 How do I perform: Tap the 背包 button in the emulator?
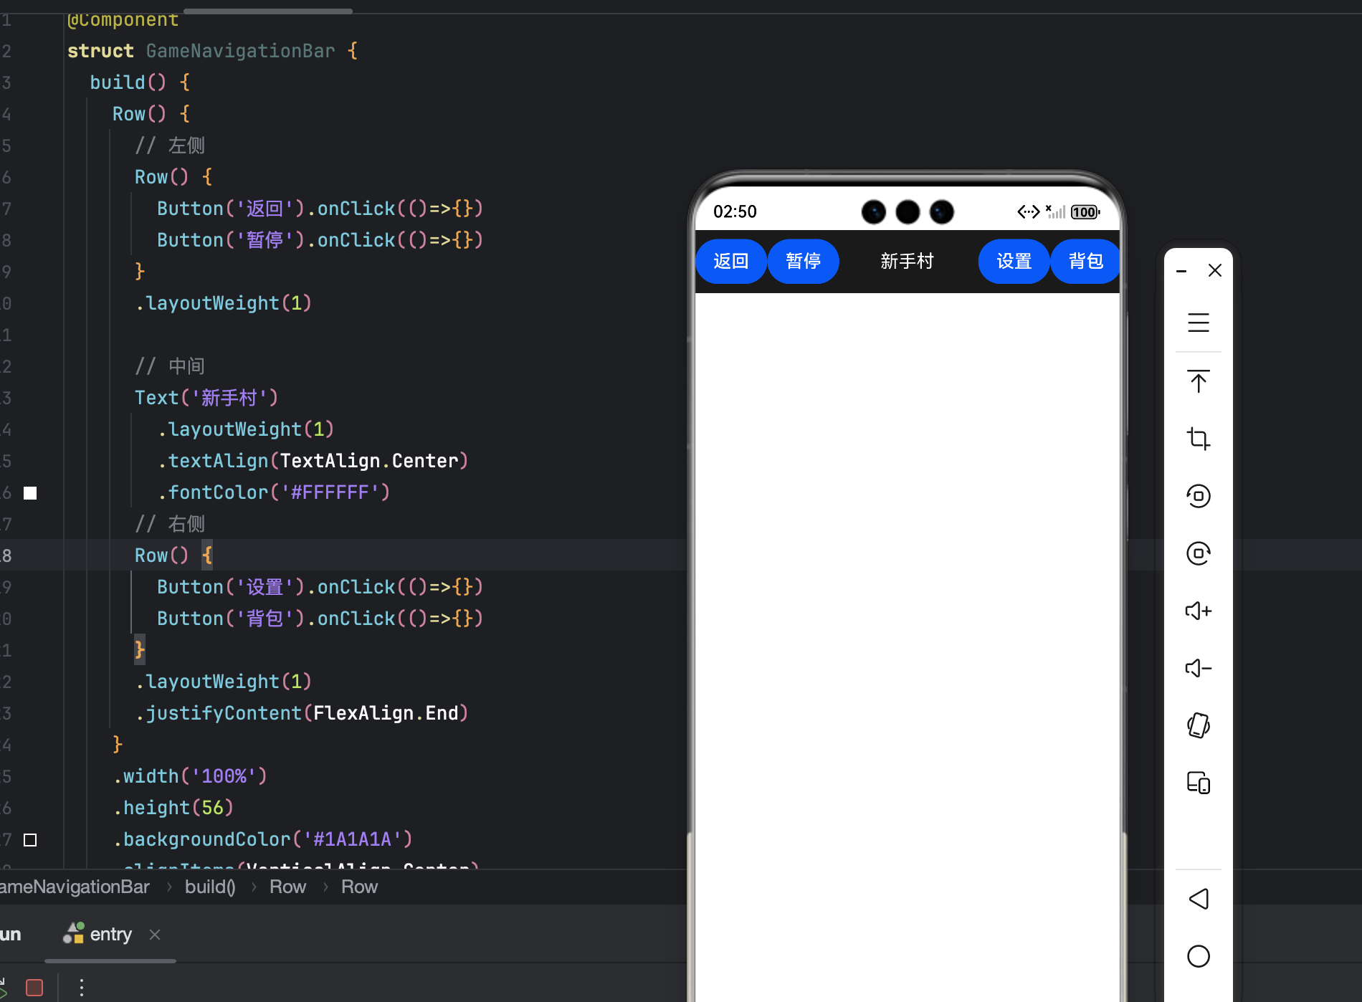click(x=1085, y=261)
